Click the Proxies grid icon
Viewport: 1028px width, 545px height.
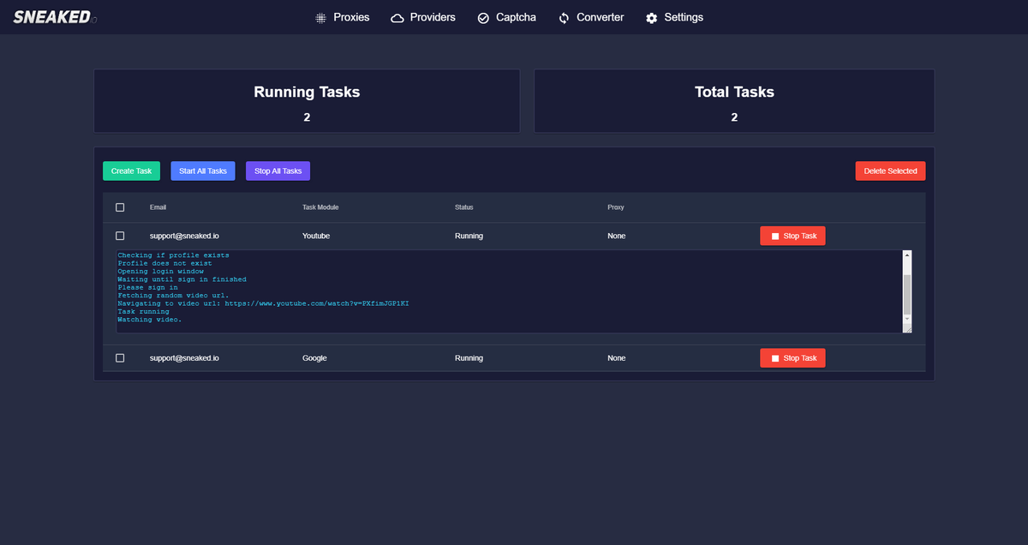pyautogui.click(x=321, y=18)
